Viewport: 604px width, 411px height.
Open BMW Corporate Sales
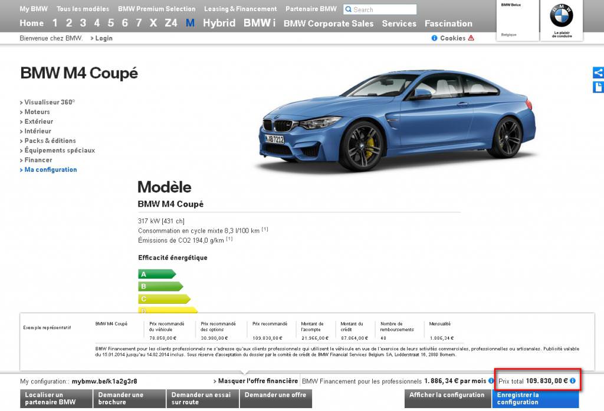pos(329,24)
